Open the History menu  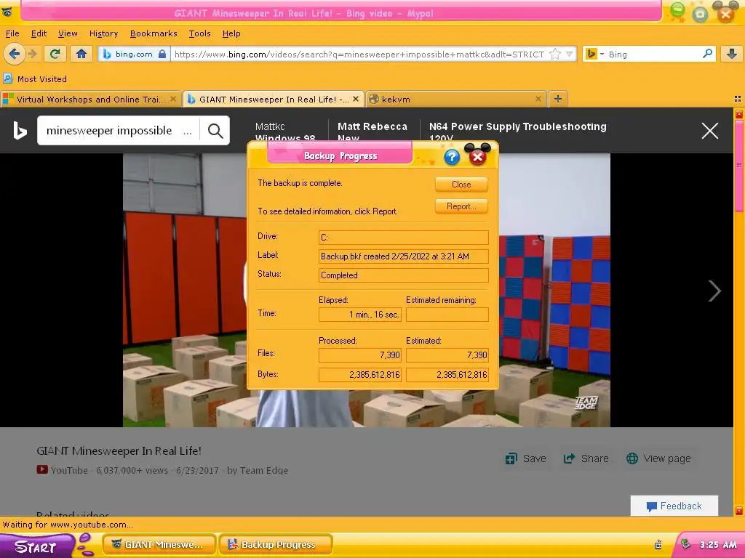pyautogui.click(x=103, y=33)
